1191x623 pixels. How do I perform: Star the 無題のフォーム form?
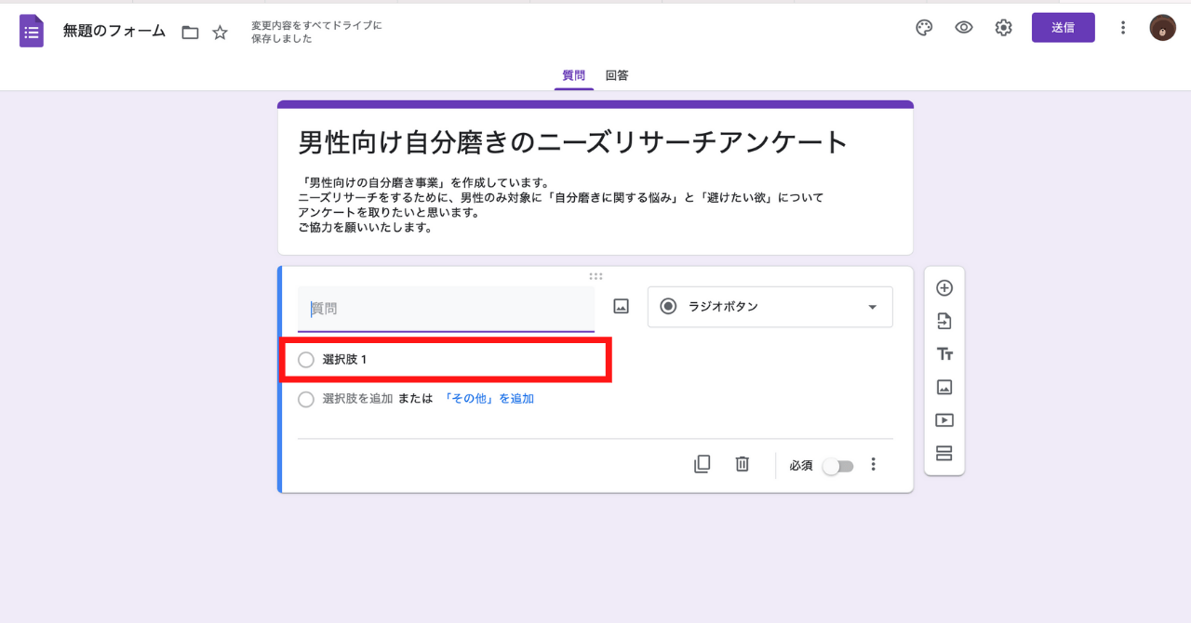[220, 31]
